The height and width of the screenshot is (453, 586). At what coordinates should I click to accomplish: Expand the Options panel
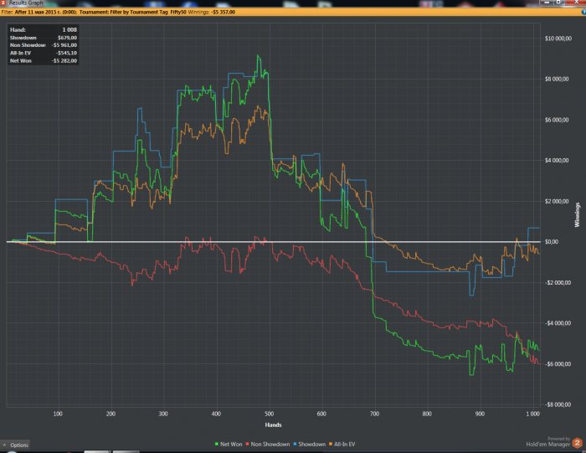pos(16,445)
